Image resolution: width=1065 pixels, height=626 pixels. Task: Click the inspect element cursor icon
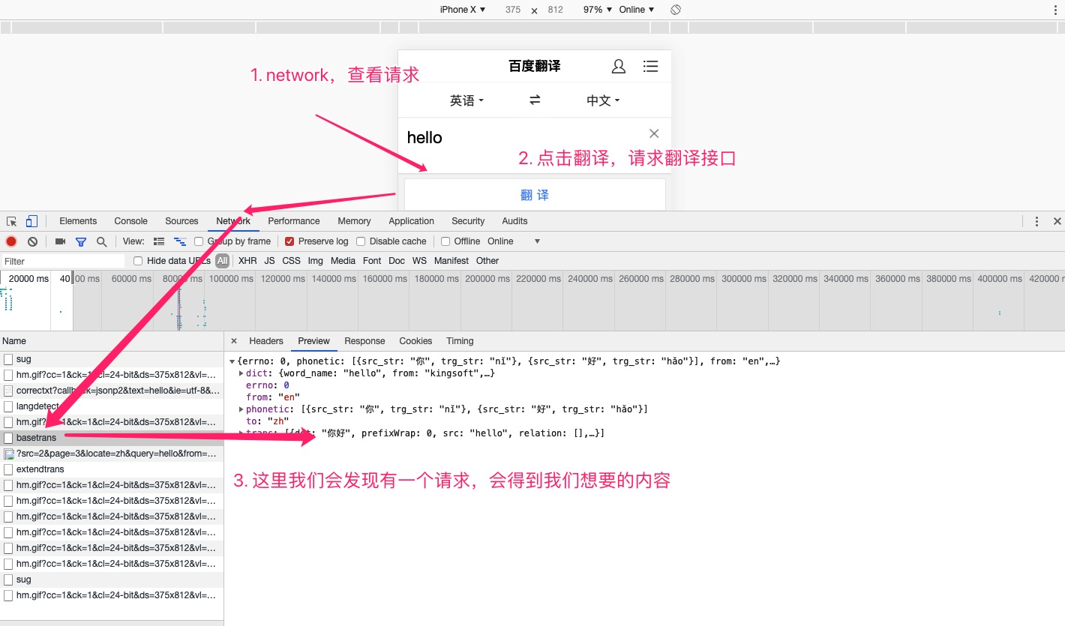(x=12, y=221)
